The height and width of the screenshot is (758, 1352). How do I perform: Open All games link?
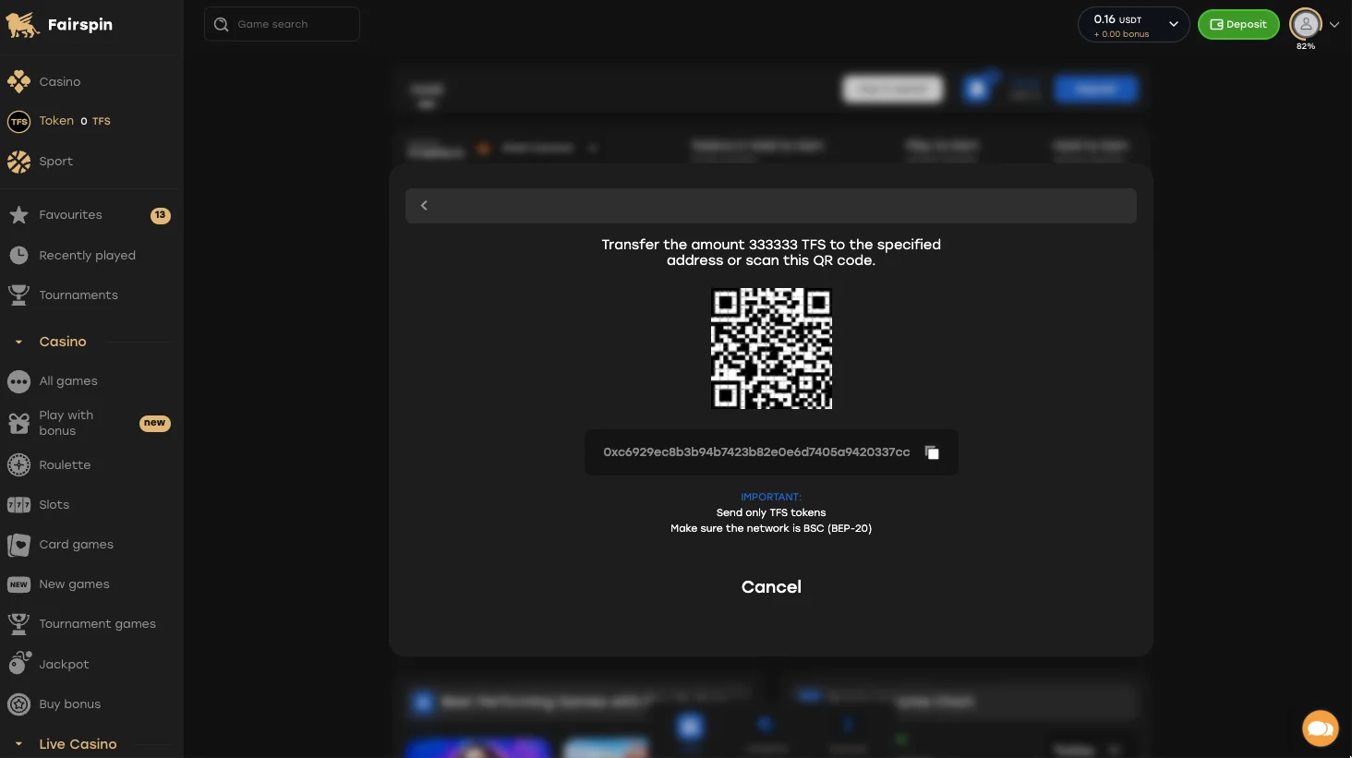point(68,381)
